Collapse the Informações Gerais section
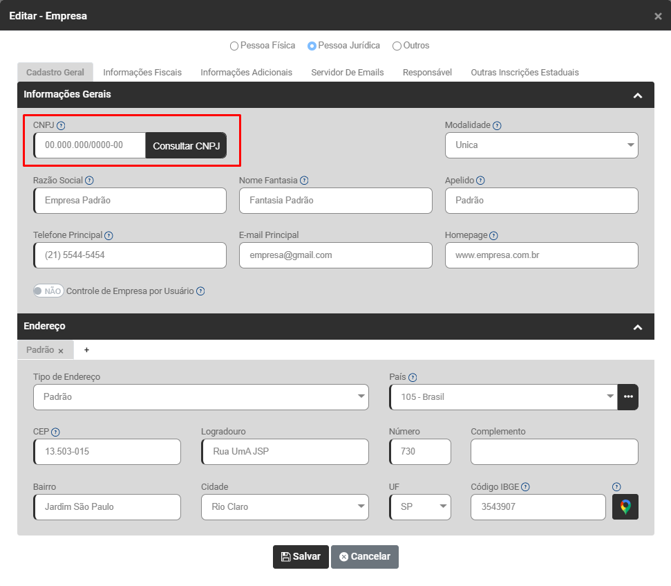This screenshot has height=586, width=671. point(637,95)
